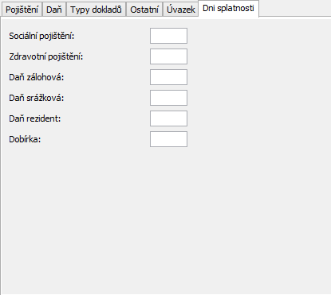Select the Daň zálohová text field

coord(168,77)
